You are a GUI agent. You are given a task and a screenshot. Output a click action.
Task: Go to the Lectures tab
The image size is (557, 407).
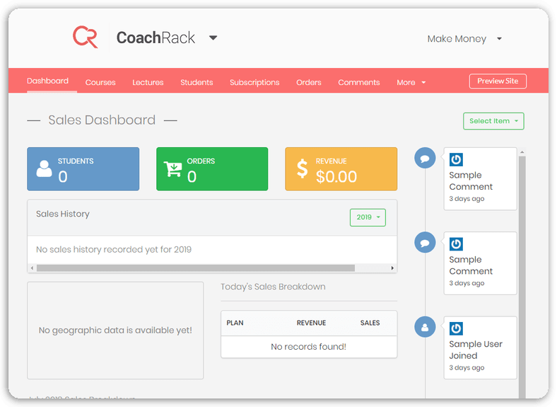[x=148, y=83]
